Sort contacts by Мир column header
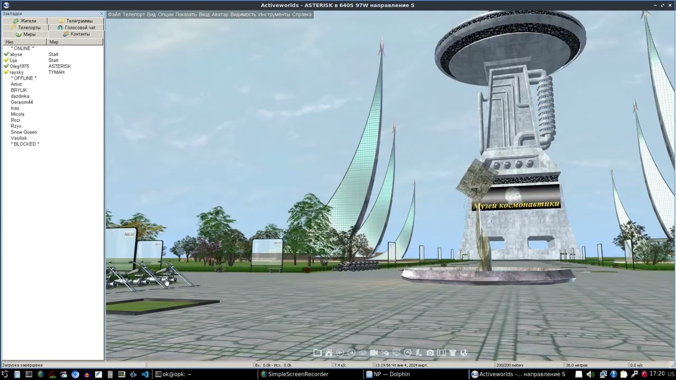This screenshot has height=380, width=676. tap(75, 42)
